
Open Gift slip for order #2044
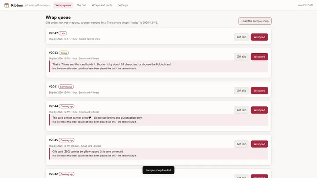[x=241, y=110]
